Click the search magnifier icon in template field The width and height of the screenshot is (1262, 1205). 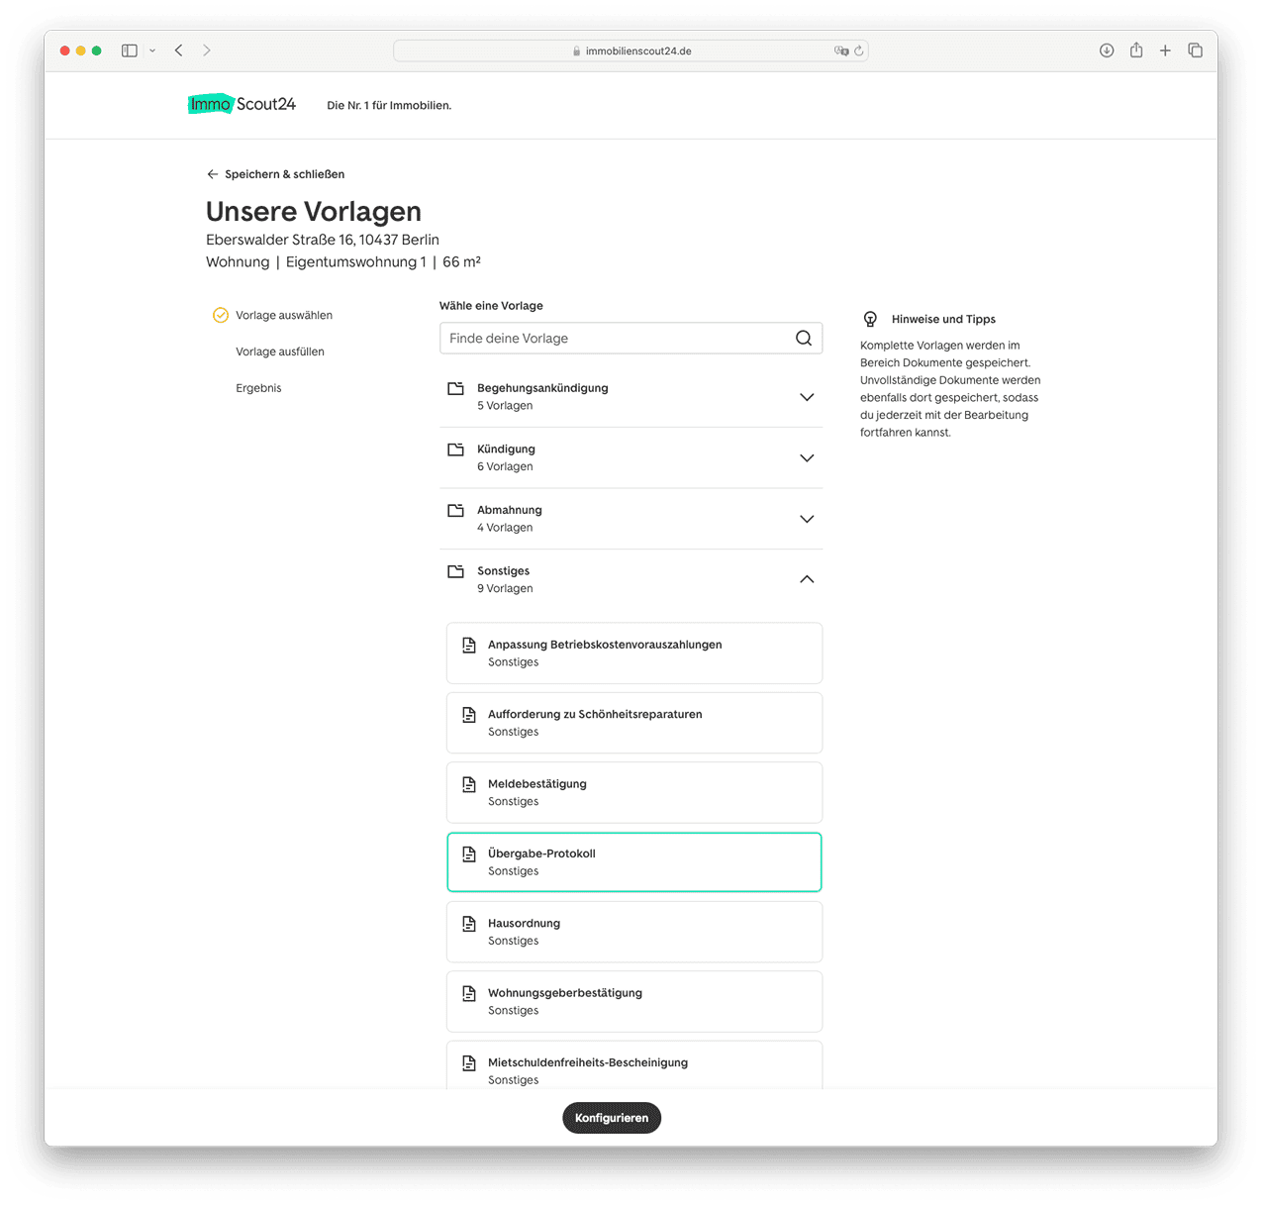803,339
